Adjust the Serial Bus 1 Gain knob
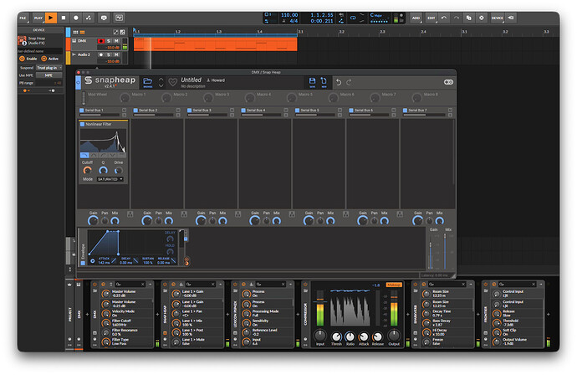This screenshot has height=375, width=577. [93, 220]
